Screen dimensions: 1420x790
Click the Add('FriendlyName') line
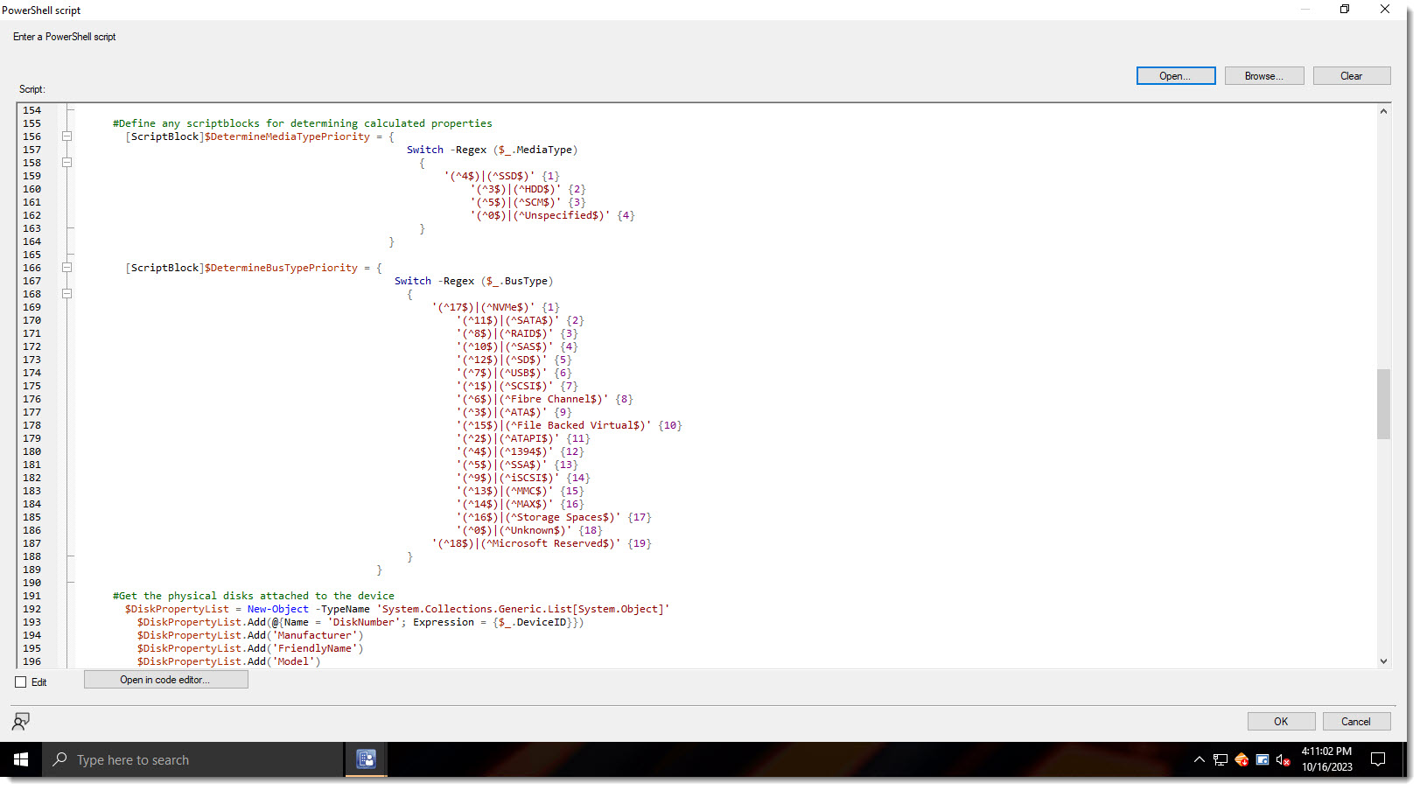click(250, 648)
